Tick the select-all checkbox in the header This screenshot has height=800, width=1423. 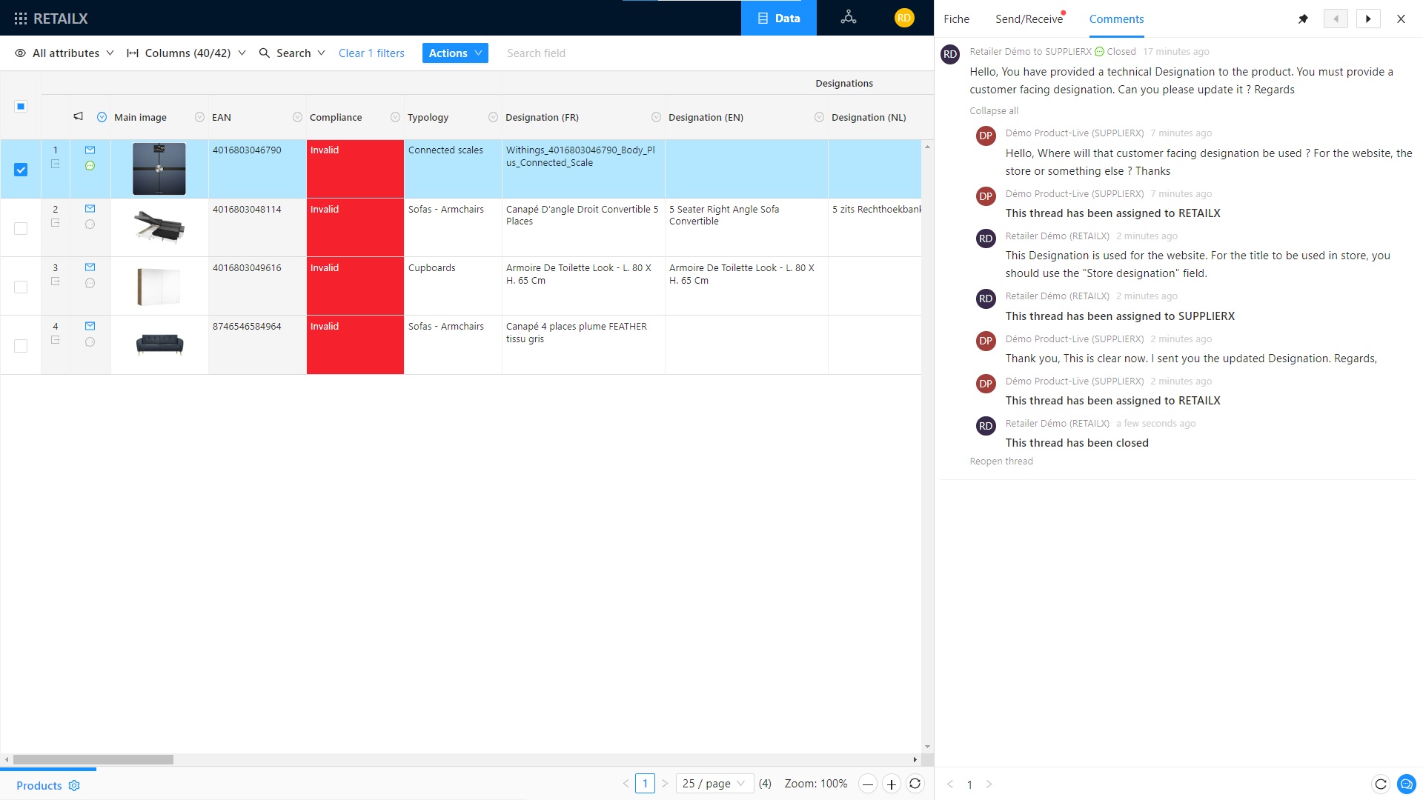click(x=21, y=106)
